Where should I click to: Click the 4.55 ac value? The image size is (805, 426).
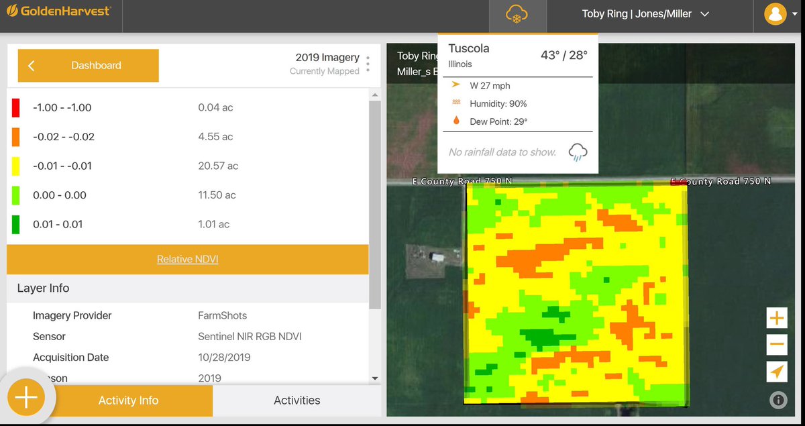[215, 137]
